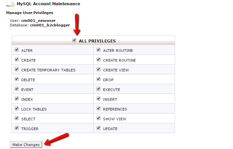Uncheck the ALTER ROUTINE checkbox
This screenshot has width=233, height=149.
coord(99,50)
